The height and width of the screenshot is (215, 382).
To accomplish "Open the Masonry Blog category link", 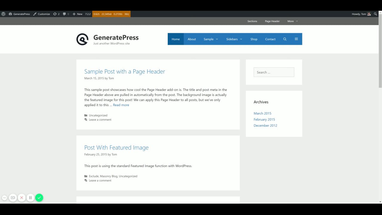I will 109,176.
